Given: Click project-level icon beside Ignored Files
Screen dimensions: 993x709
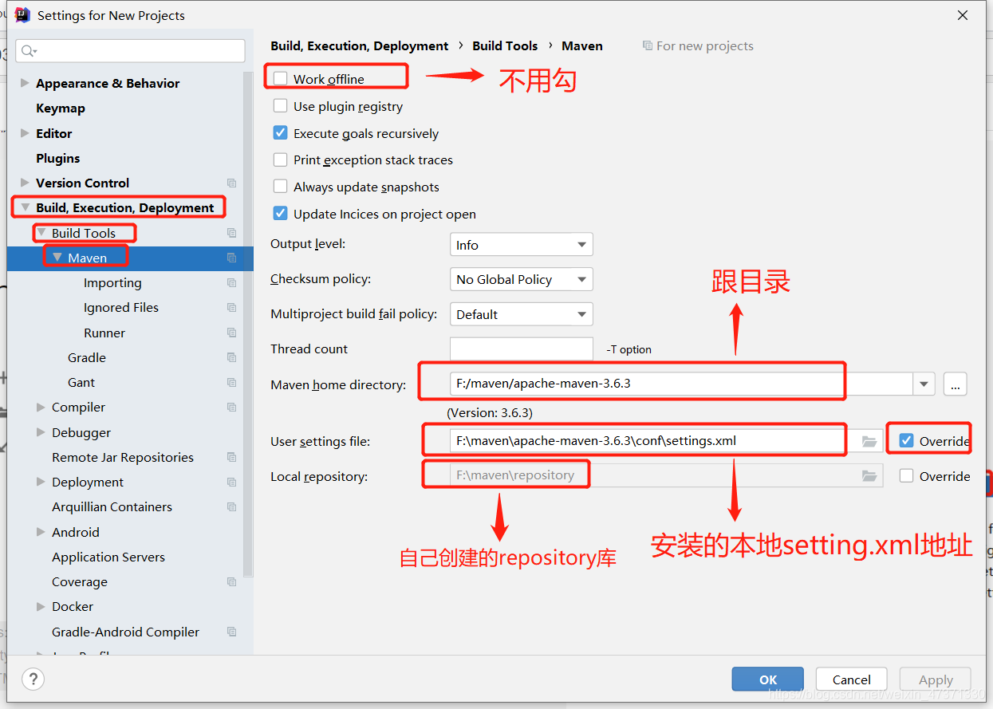Looking at the screenshot, I should coord(231,308).
